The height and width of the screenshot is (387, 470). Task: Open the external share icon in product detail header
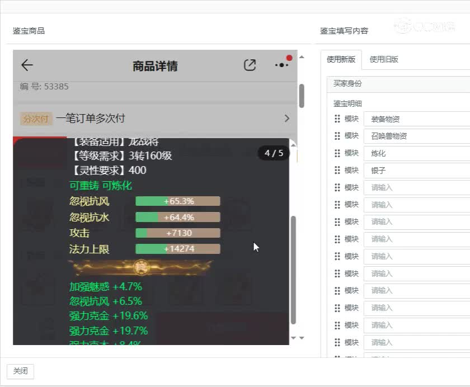coord(250,65)
